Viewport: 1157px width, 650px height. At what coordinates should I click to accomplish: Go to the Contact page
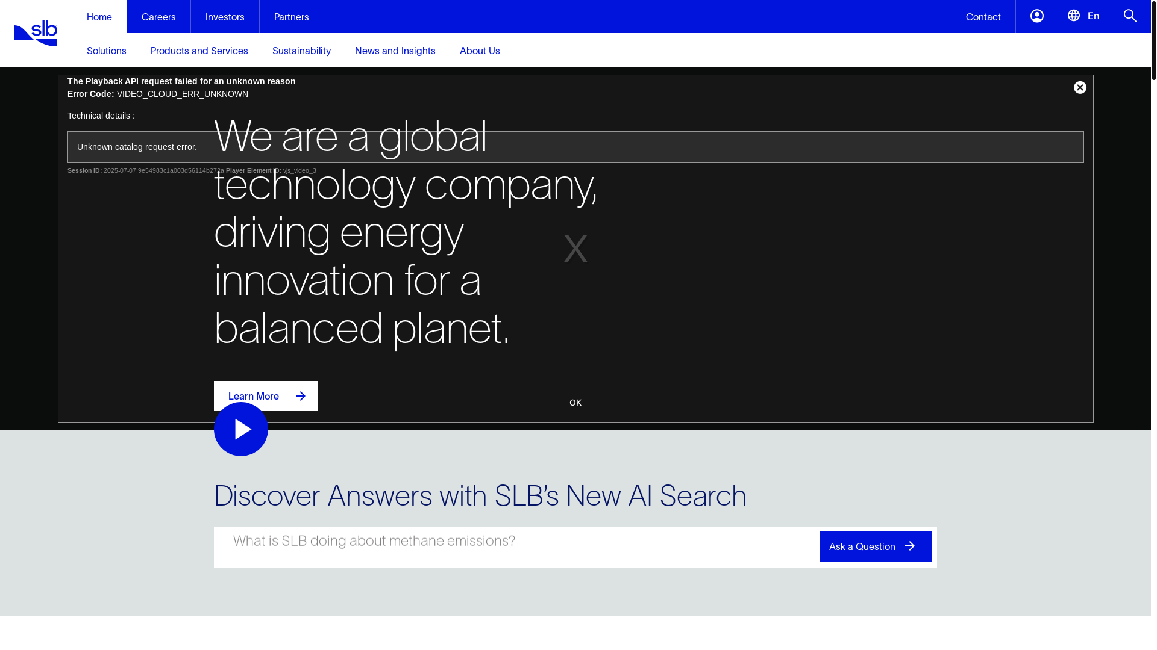(x=983, y=17)
